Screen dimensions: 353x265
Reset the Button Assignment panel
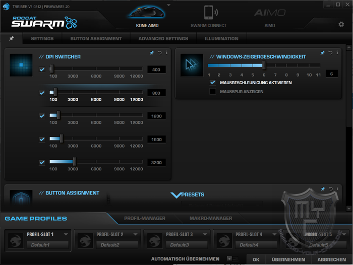[x=330, y=189]
